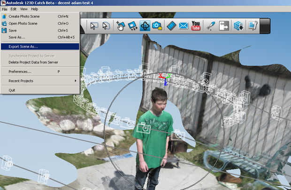Select Export Scene As... menu entry
Image resolution: width=291 pixels, height=190 pixels.
click(40, 47)
